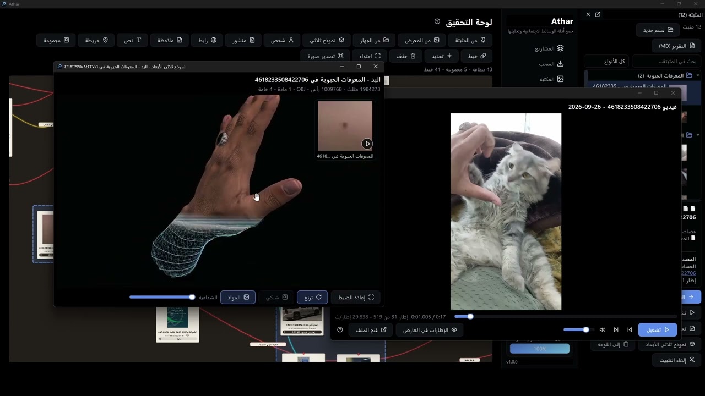Fit board to view with احتواء
This screenshot has height=396, width=705.
pos(370,56)
